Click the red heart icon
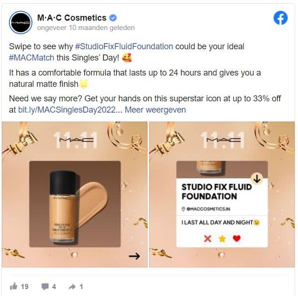 pyautogui.click(x=237, y=238)
